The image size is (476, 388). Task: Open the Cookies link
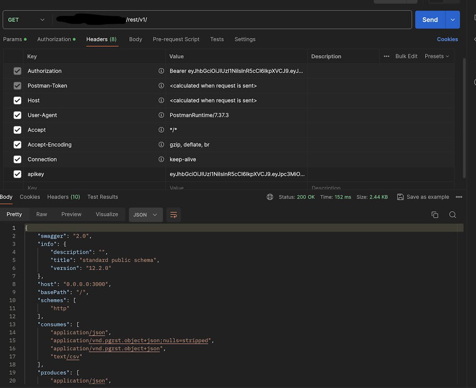(x=447, y=39)
